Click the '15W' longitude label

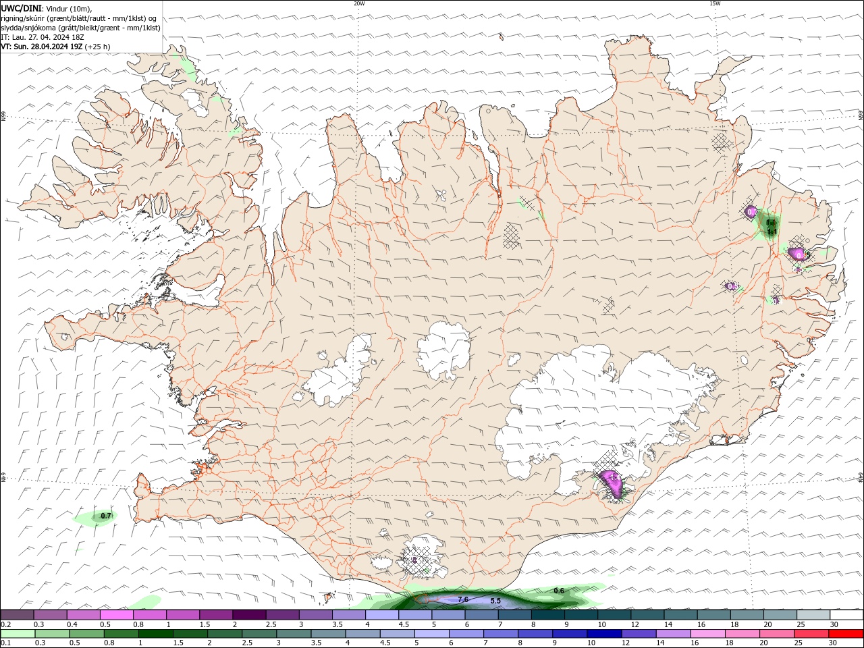[715, 3]
